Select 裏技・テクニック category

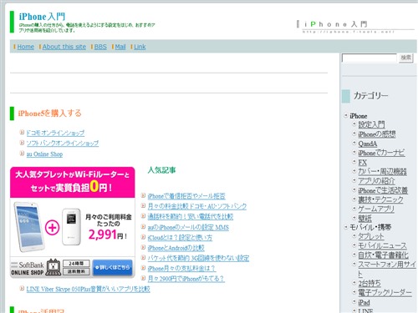pos(380,199)
